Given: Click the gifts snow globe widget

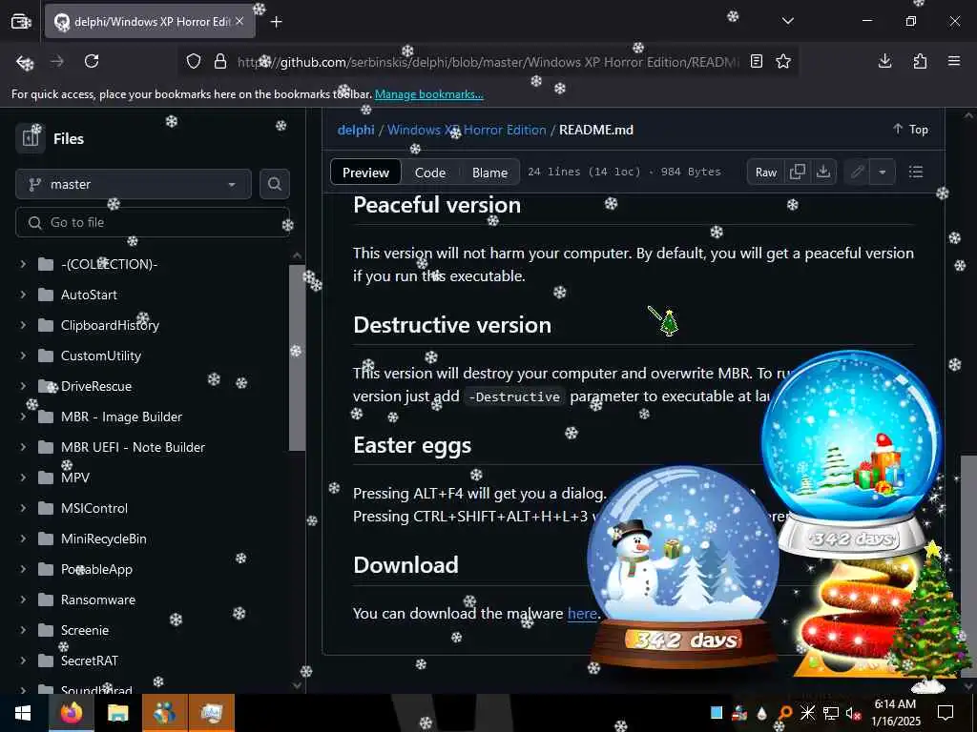Looking at the screenshot, I should [851, 455].
